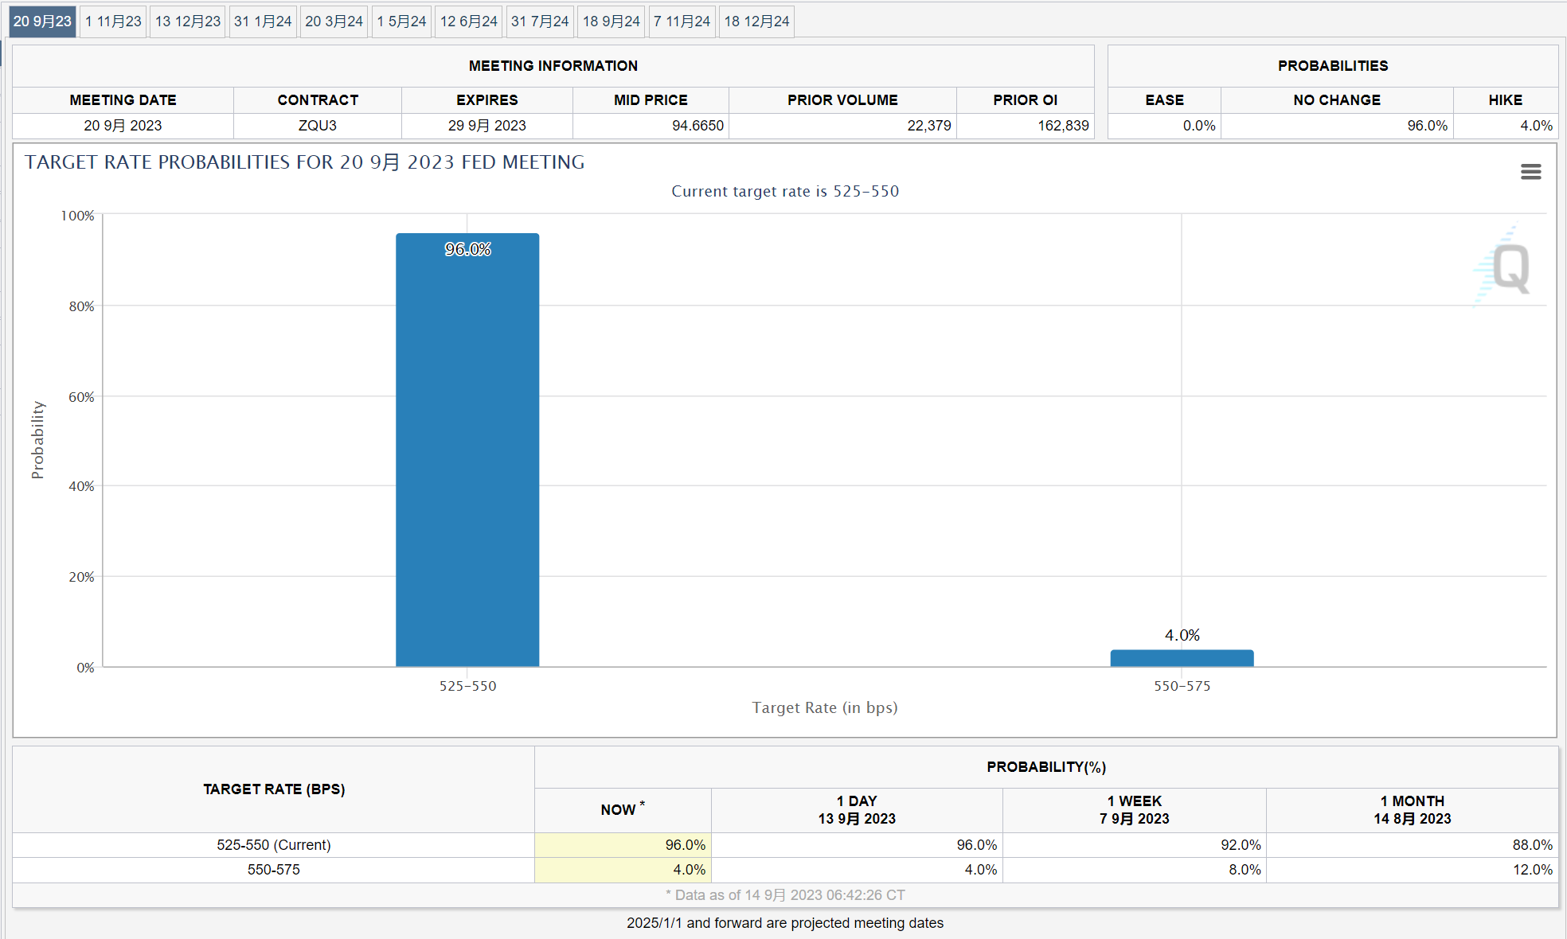Click the ZQU3 contract cell
1567x939 pixels.
pyautogui.click(x=317, y=126)
